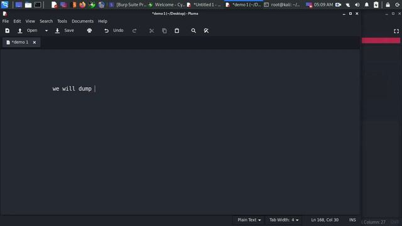Switch to the Welcome - Cy... window

[167, 4]
